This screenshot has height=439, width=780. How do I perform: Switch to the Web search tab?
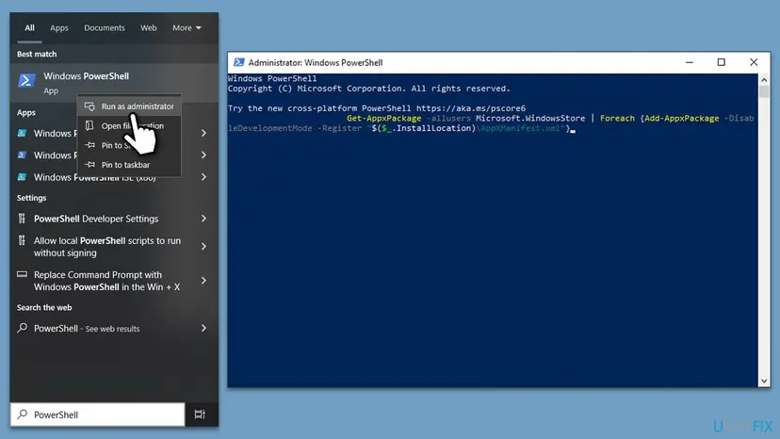(x=148, y=28)
